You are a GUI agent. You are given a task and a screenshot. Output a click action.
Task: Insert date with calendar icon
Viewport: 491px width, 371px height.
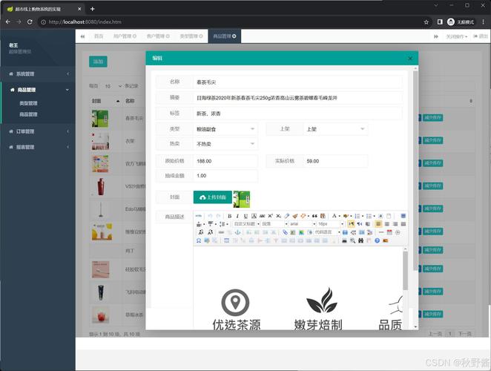389,232
